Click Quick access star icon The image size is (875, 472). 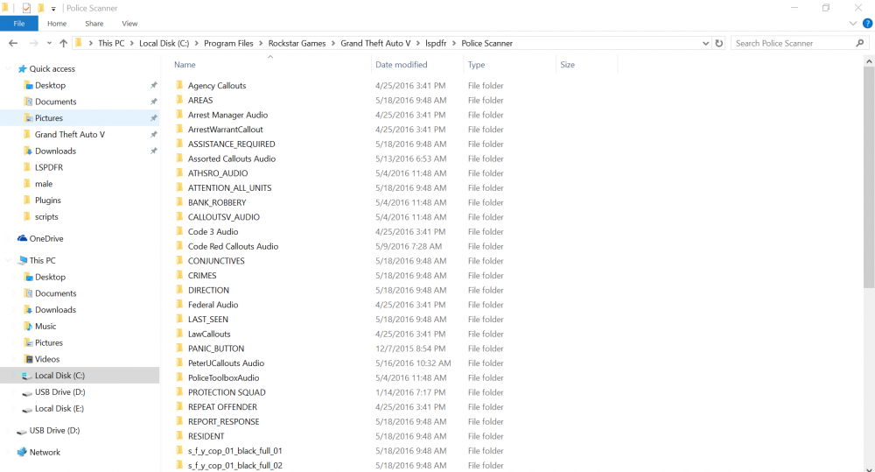[23, 68]
